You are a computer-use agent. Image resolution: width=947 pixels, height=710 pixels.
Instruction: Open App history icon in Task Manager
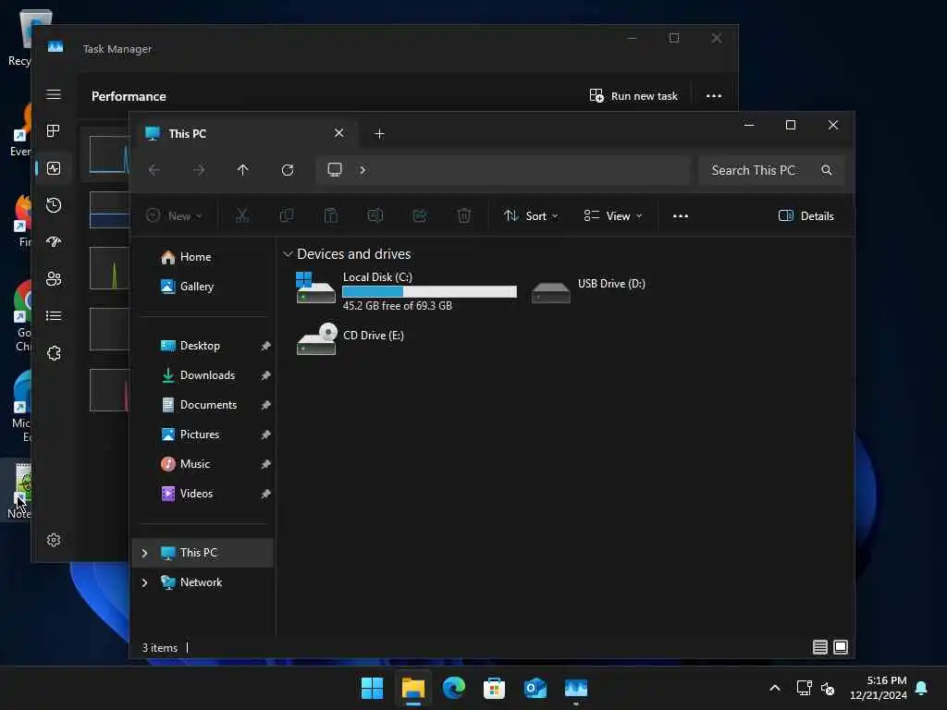click(53, 205)
